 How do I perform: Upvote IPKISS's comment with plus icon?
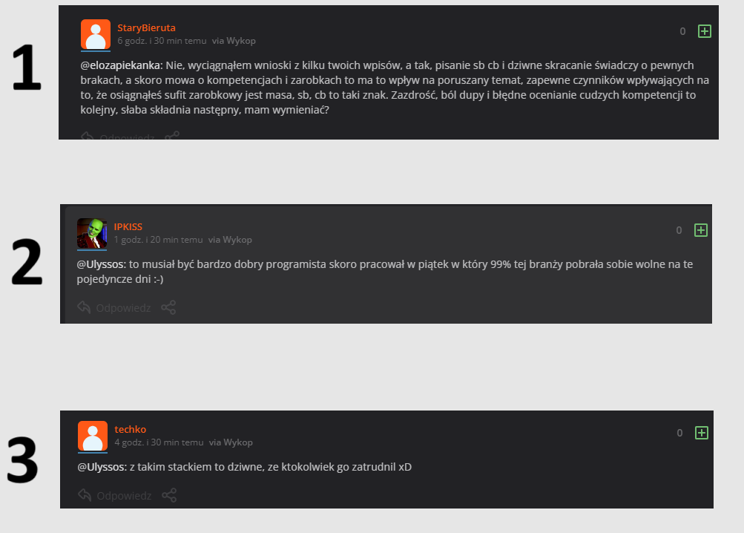pos(701,230)
